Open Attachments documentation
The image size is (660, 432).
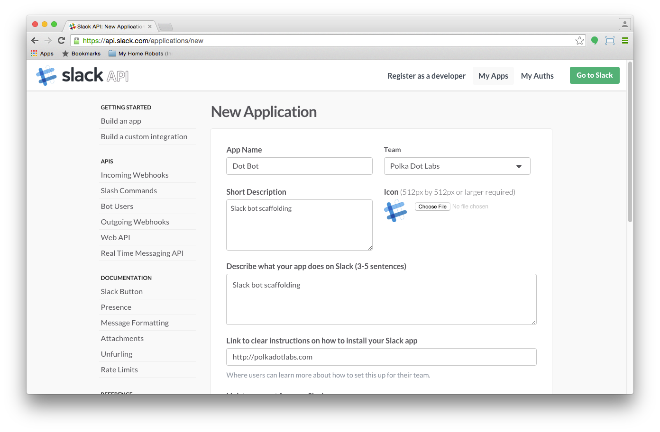pos(122,339)
